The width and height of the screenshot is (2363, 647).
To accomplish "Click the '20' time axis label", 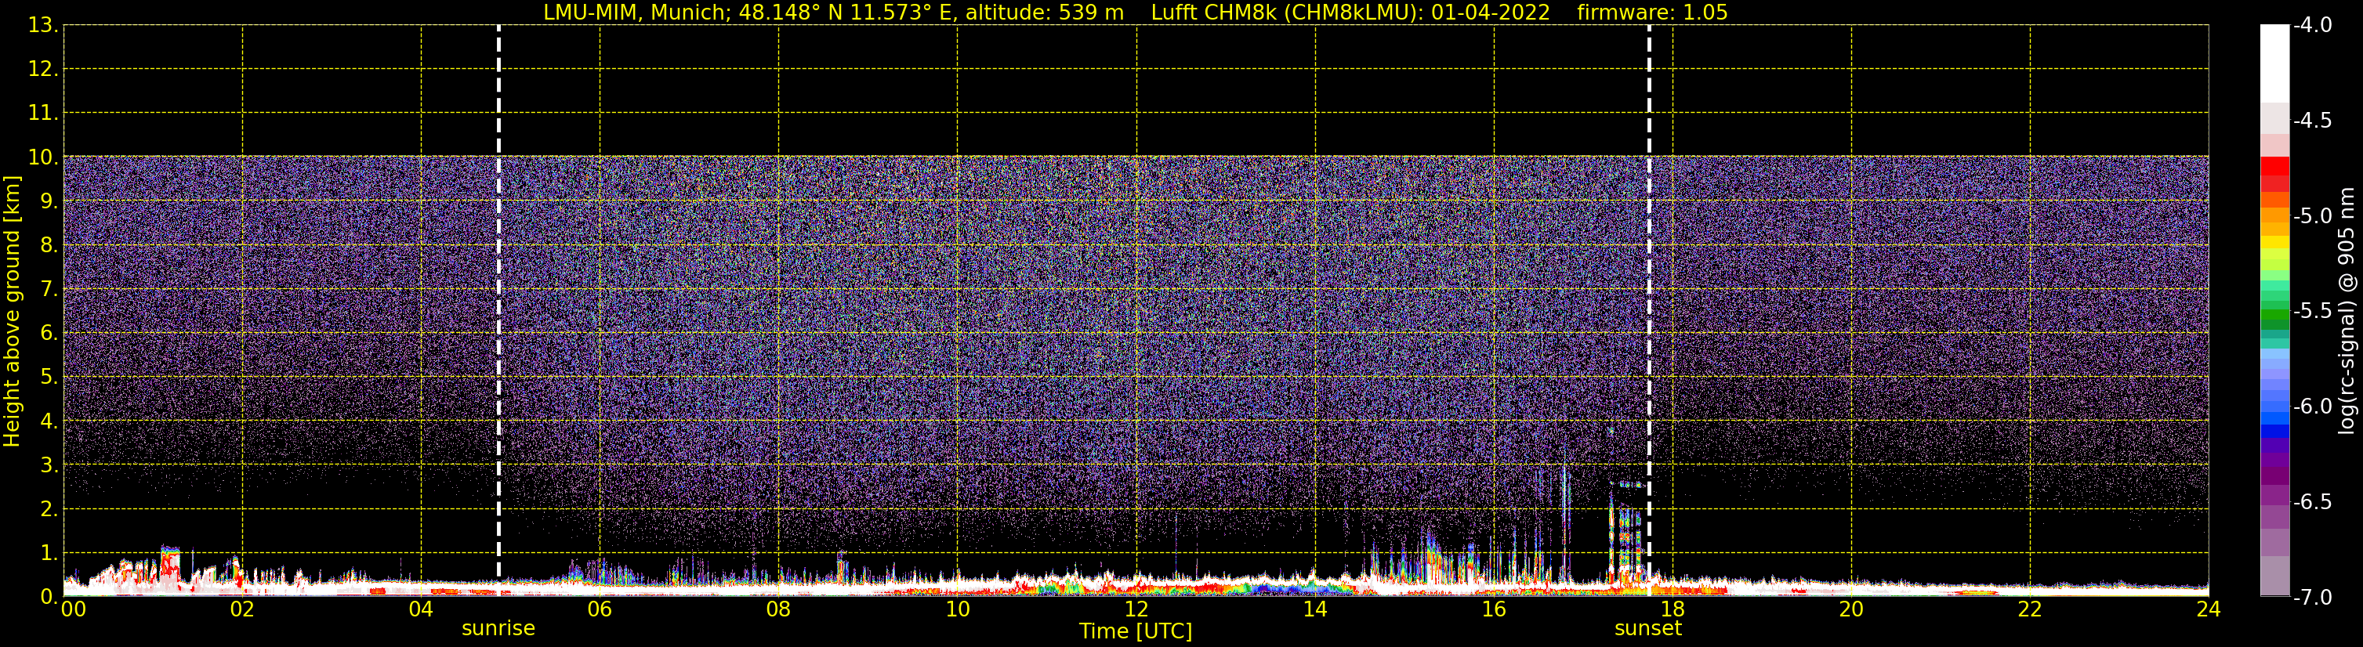I will click(x=1851, y=609).
